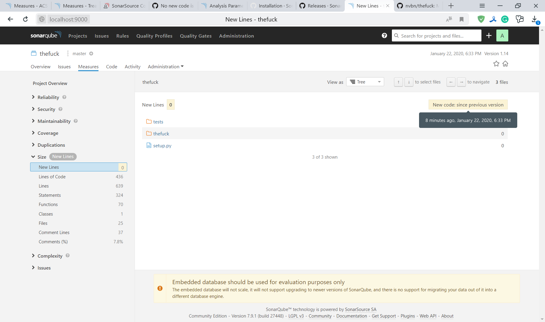The width and height of the screenshot is (545, 322).
Task: Click Project Overview in sidebar
Action: (x=50, y=83)
